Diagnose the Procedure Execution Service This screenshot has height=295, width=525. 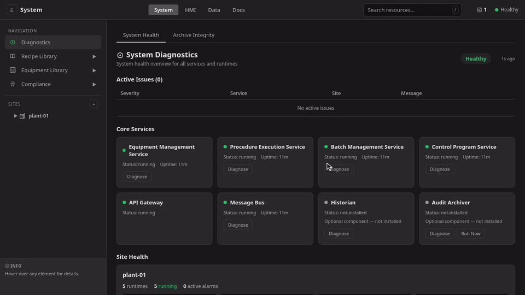238,169
